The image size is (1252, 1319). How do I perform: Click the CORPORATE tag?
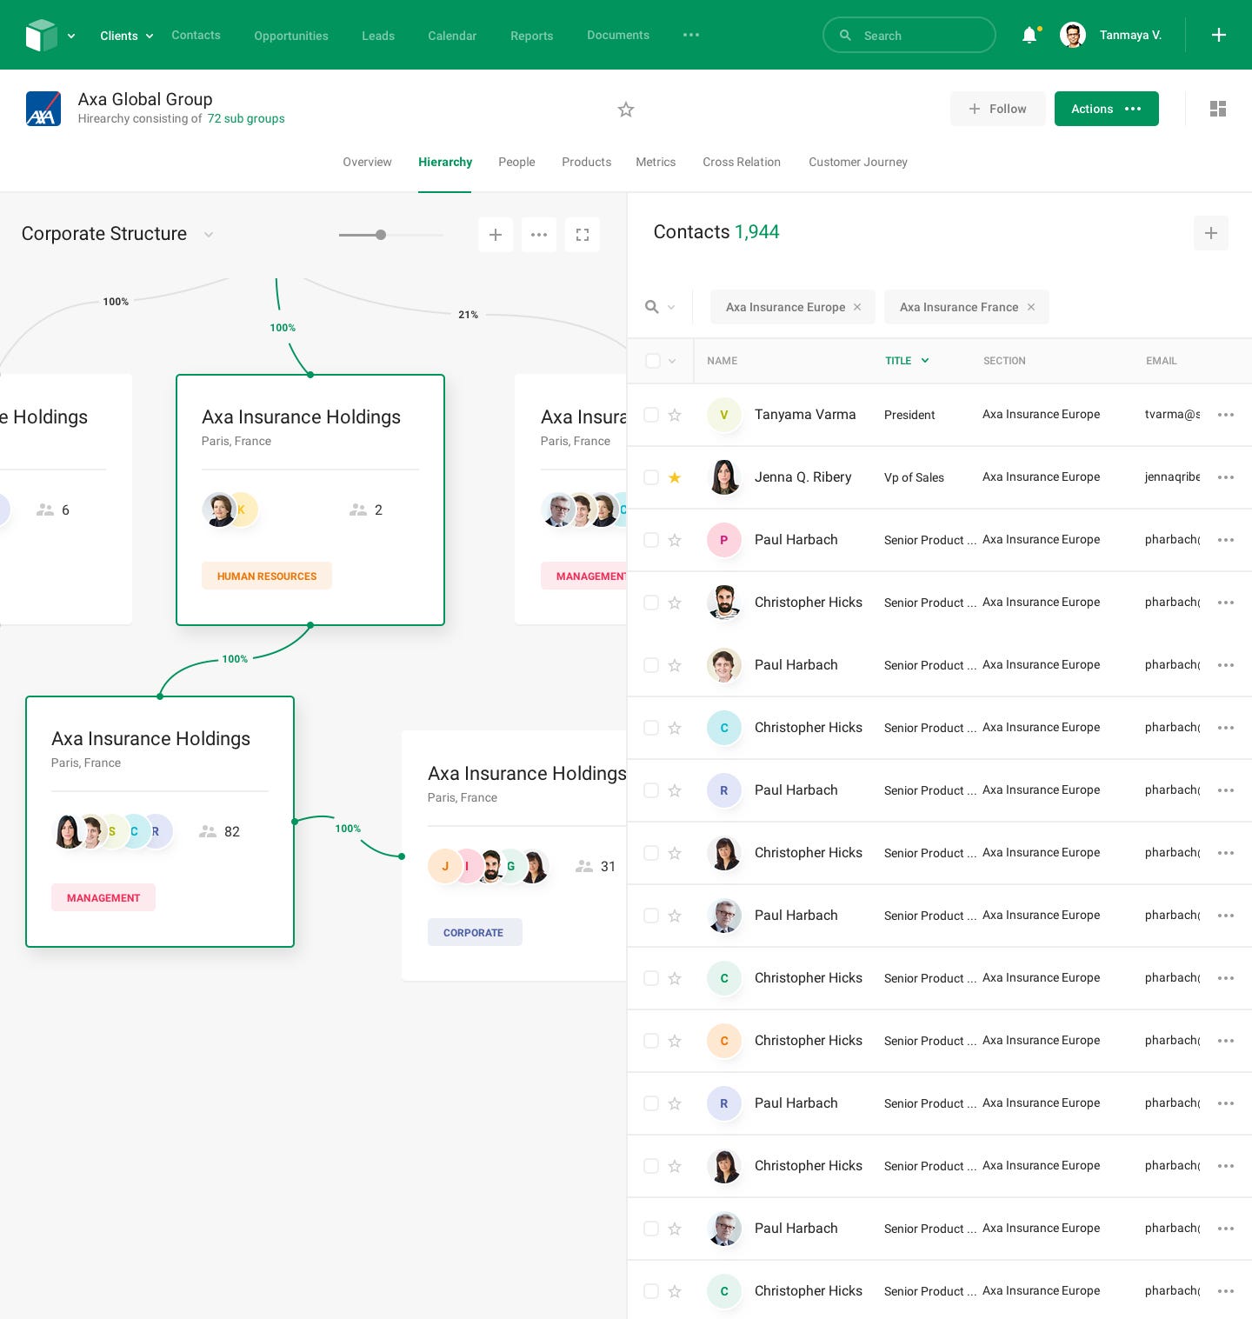tap(475, 932)
